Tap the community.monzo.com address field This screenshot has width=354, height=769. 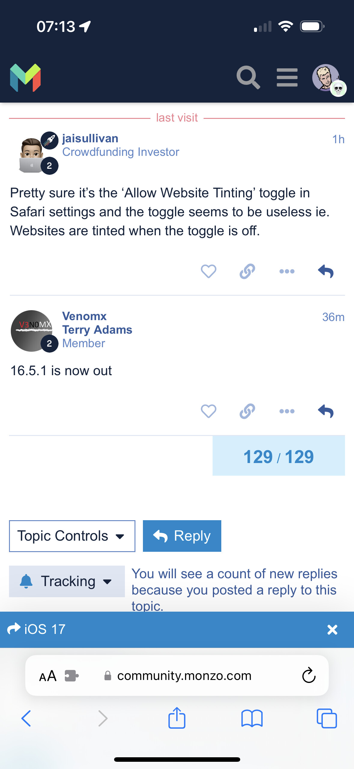coord(177,676)
